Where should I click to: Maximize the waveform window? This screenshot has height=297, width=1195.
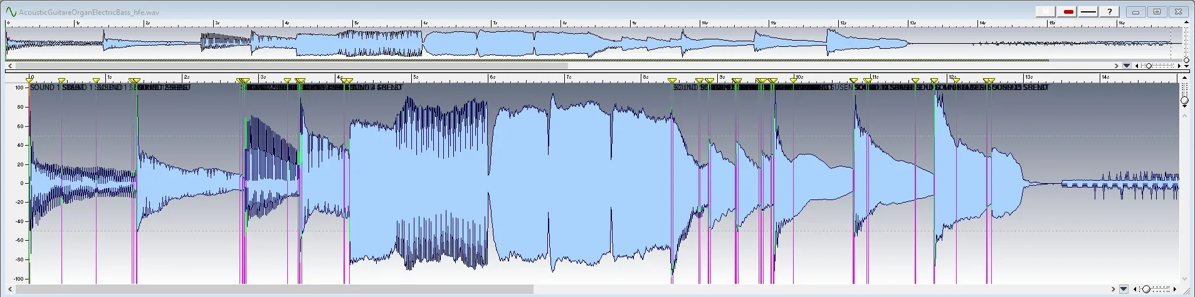click(x=1157, y=12)
